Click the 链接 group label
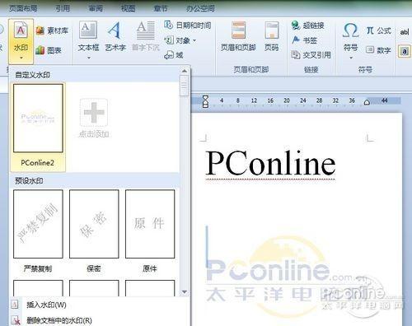The image size is (412, 326). [x=311, y=70]
